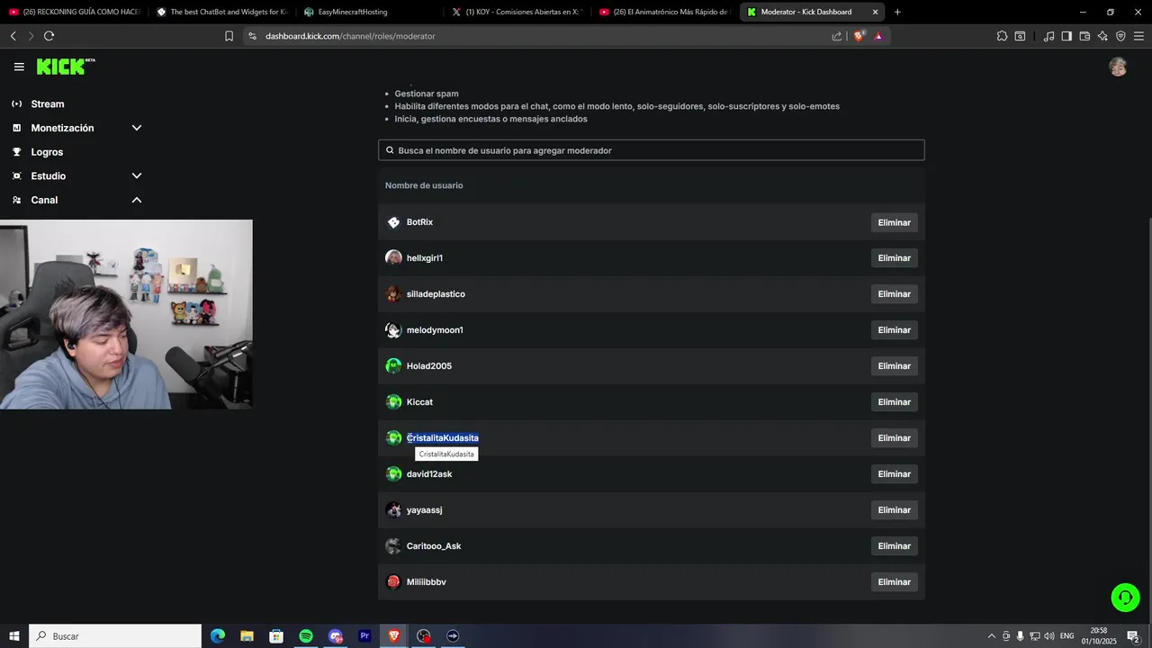Remove BotRix as moderator
The width and height of the screenshot is (1152, 648).
[x=894, y=222]
